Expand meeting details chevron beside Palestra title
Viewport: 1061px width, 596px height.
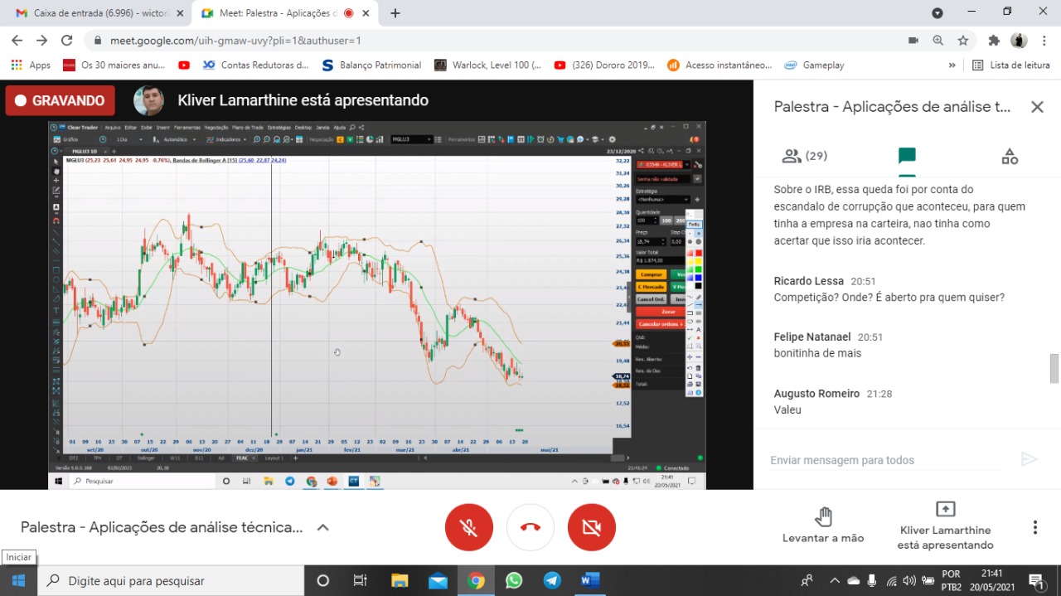pos(323,527)
